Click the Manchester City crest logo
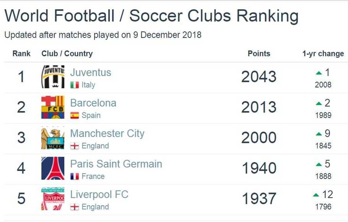Screen dimensions: 348x222 pyautogui.click(x=53, y=138)
